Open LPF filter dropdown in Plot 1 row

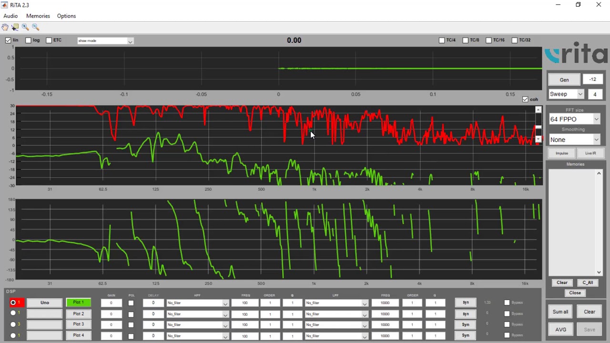(336, 303)
